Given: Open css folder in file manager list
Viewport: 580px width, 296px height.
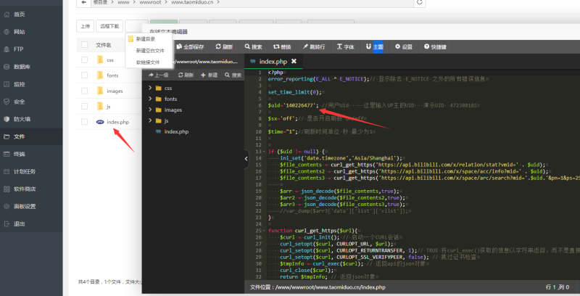Looking at the screenshot, I should [x=110, y=60].
